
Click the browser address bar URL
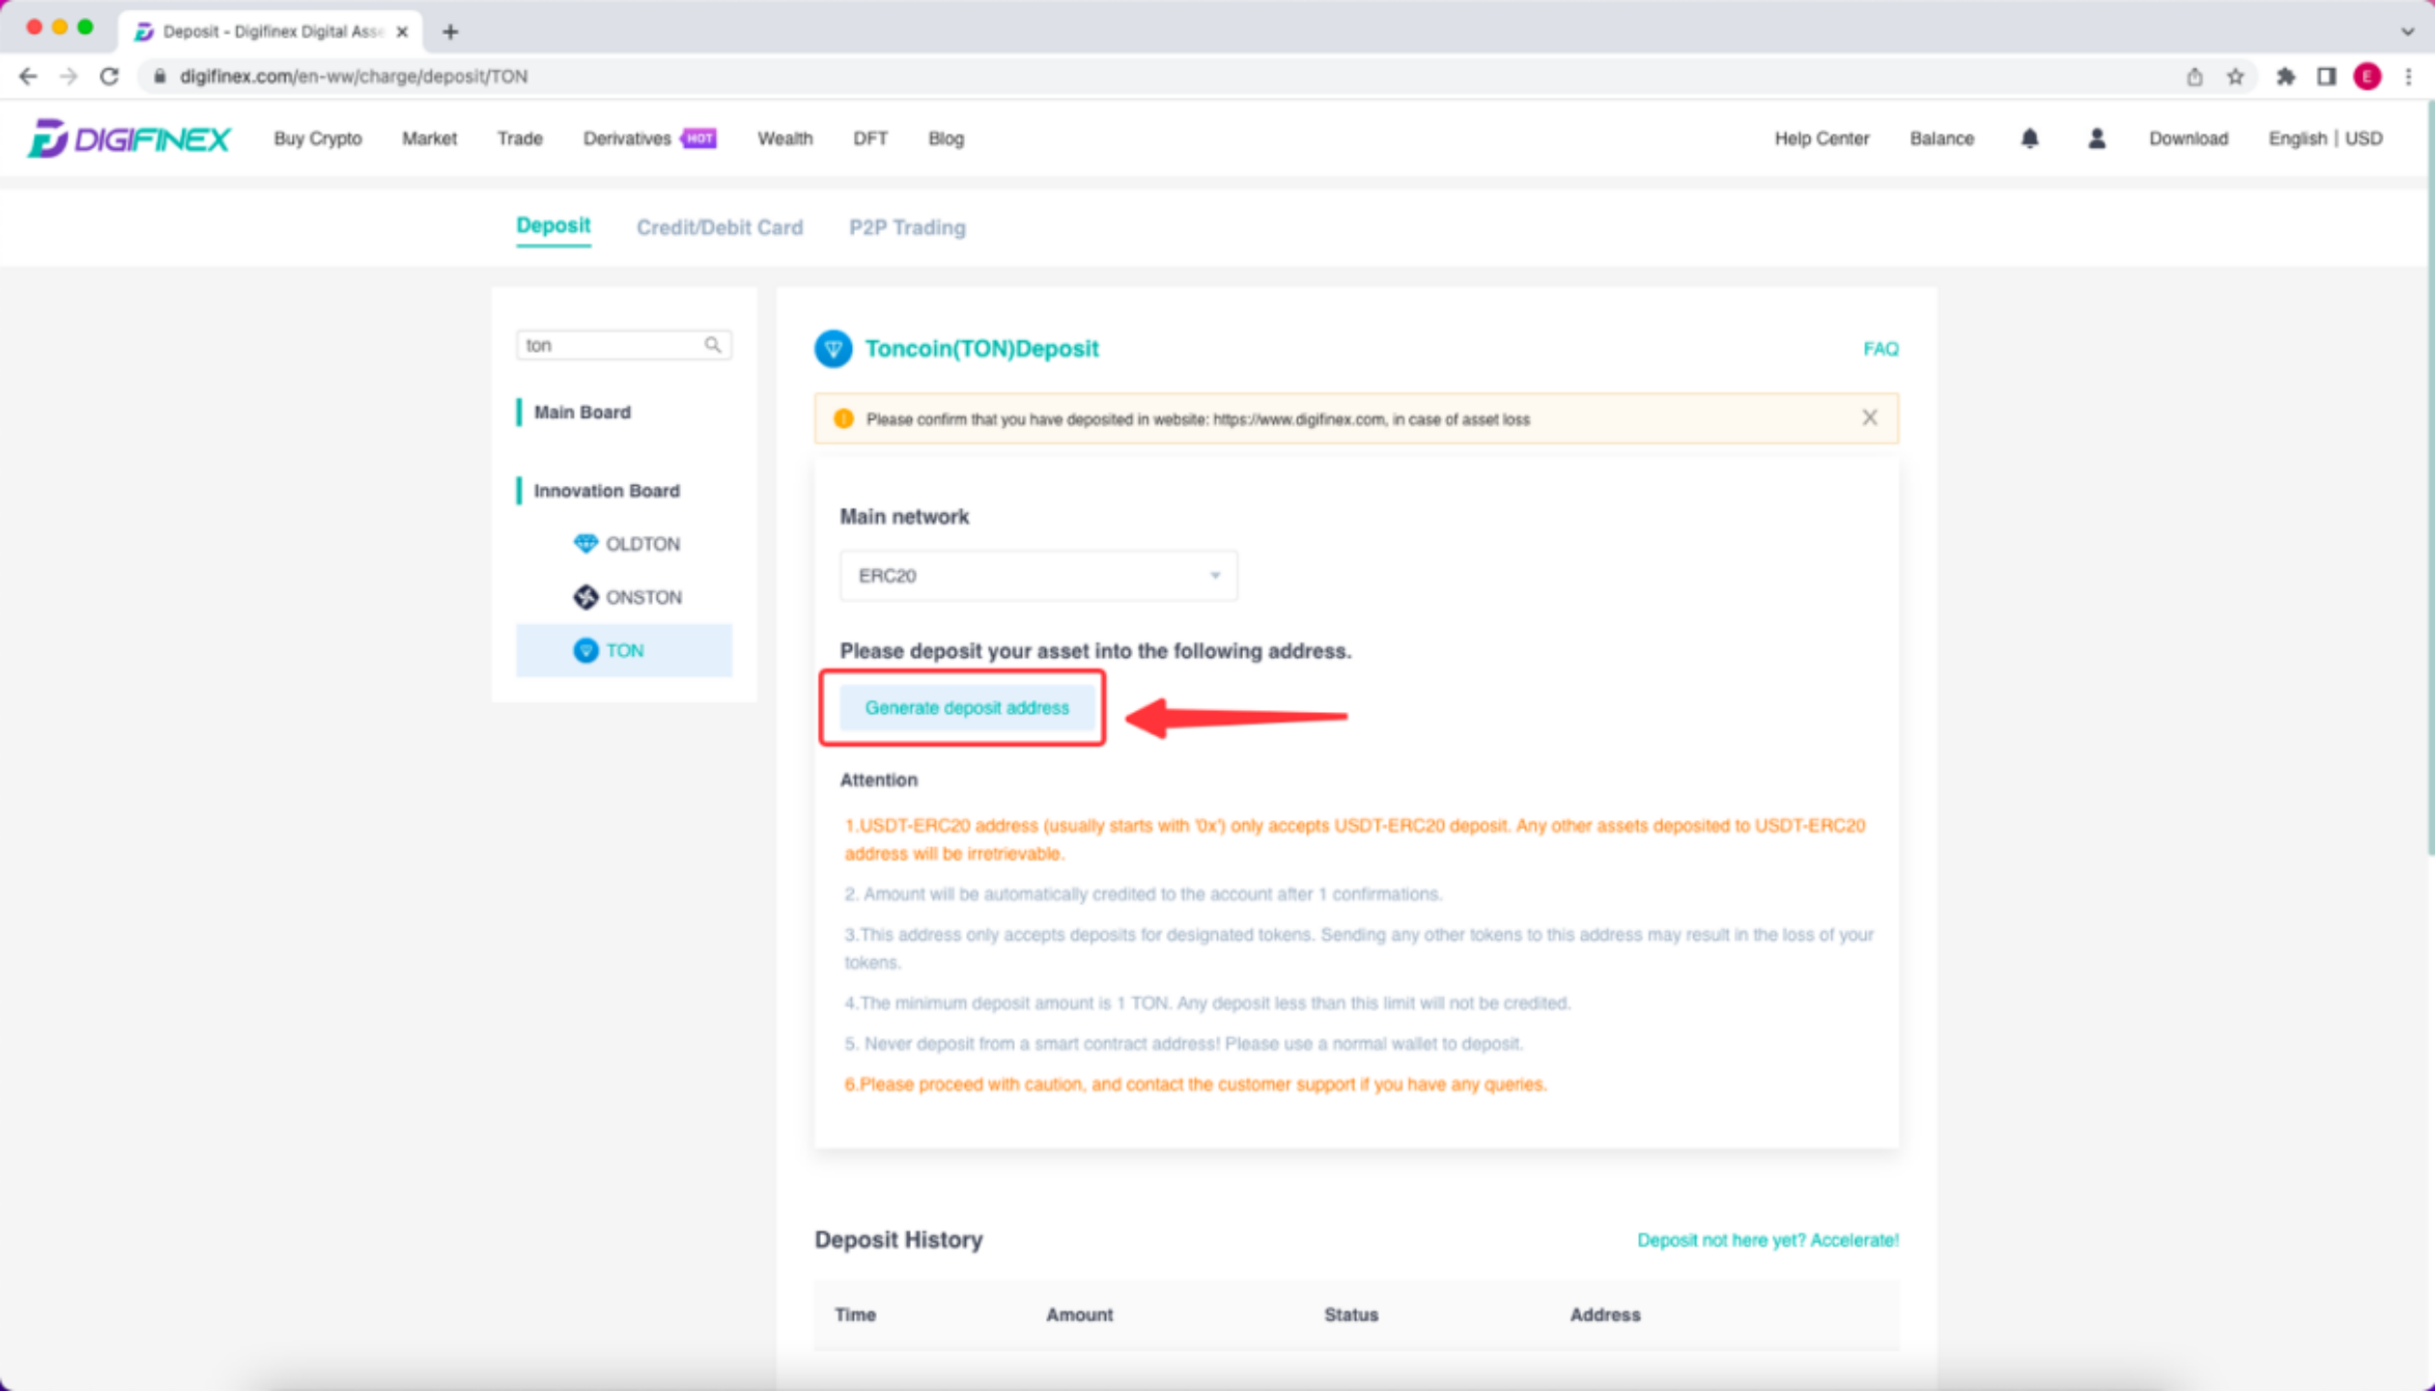(354, 76)
